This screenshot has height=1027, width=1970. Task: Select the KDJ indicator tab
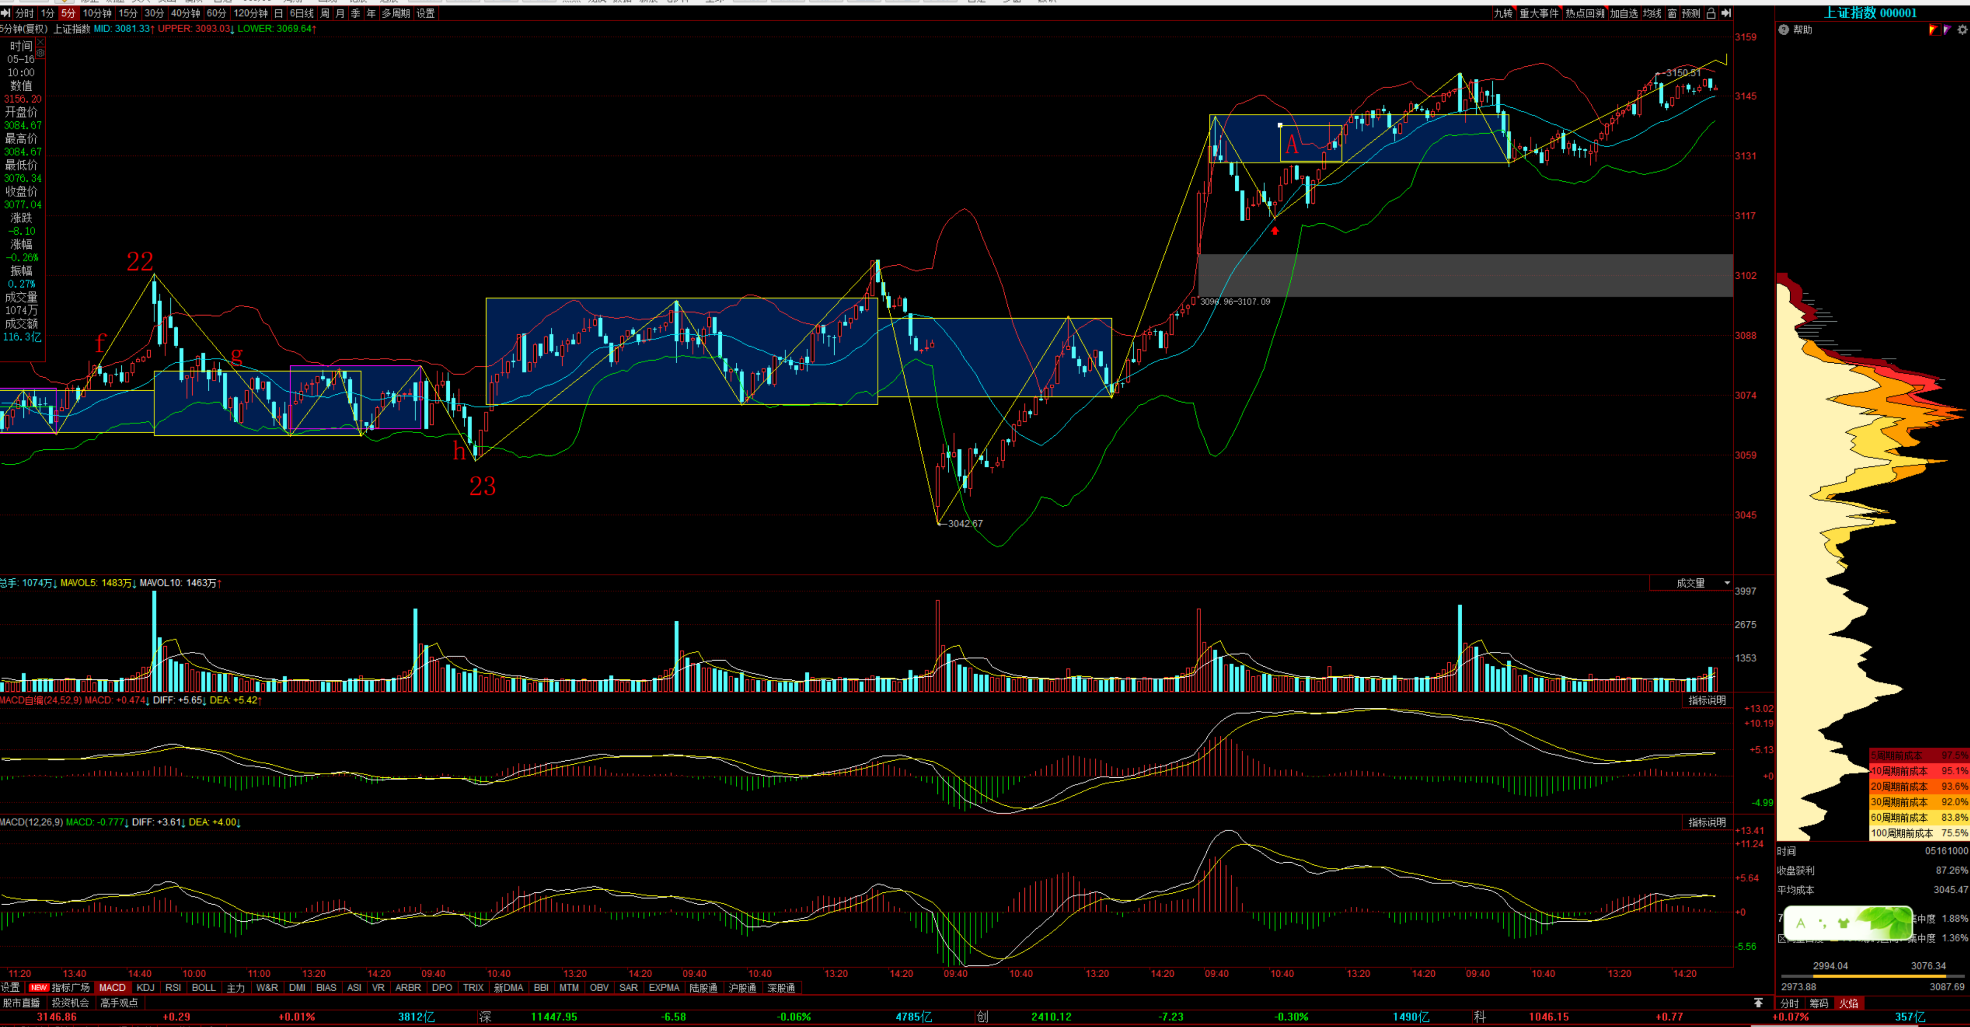click(145, 987)
